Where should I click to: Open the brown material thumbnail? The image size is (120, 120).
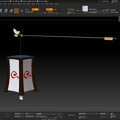point(16,11)
